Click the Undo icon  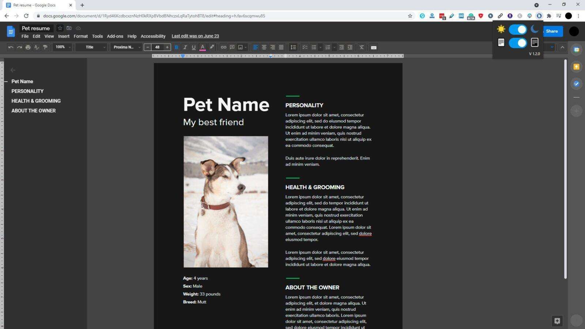(x=11, y=47)
